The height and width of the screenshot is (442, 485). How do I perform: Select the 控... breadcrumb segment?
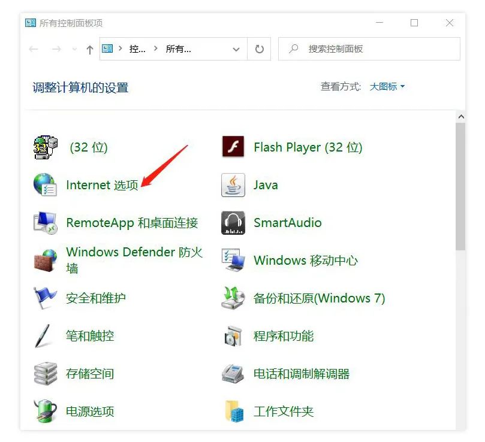(137, 49)
